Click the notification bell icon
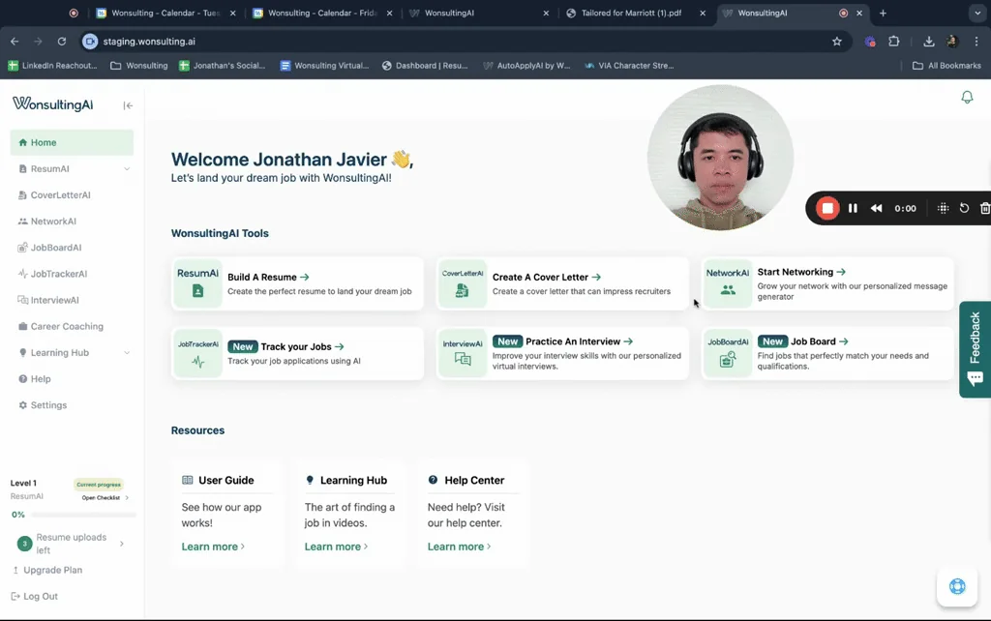 (966, 98)
